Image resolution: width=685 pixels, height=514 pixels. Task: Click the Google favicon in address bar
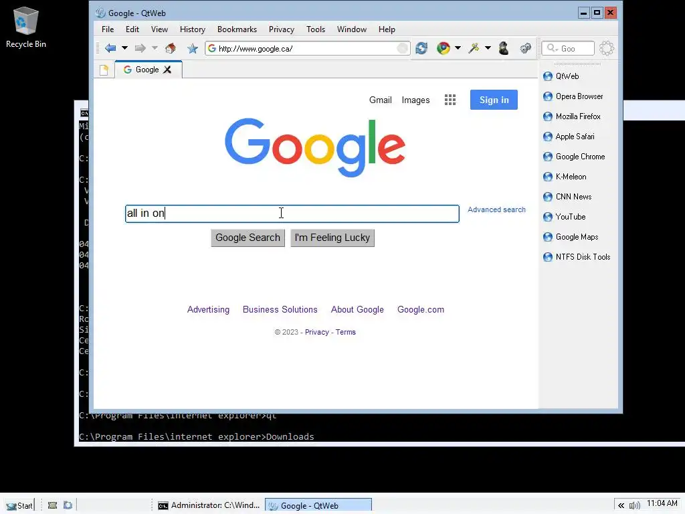[212, 48]
